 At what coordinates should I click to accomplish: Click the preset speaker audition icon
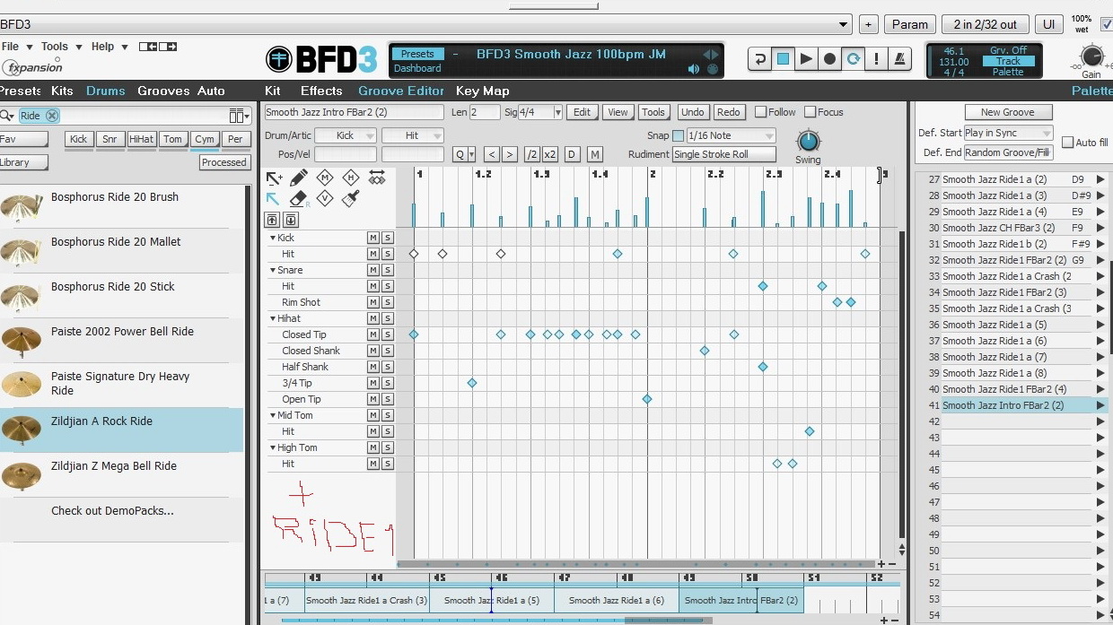coord(694,69)
